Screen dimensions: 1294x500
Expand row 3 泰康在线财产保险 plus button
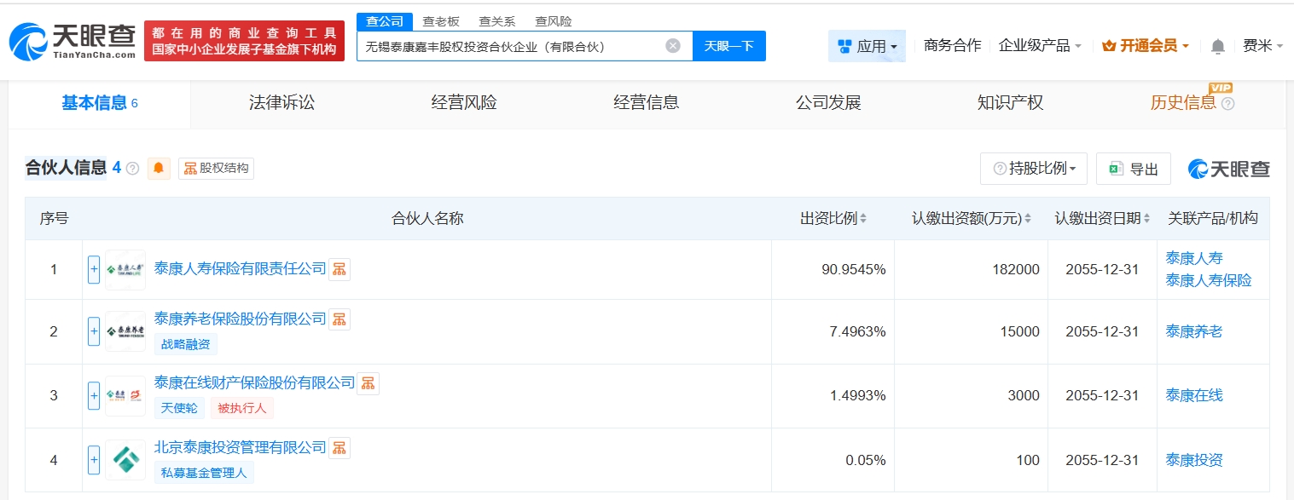[x=94, y=395]
